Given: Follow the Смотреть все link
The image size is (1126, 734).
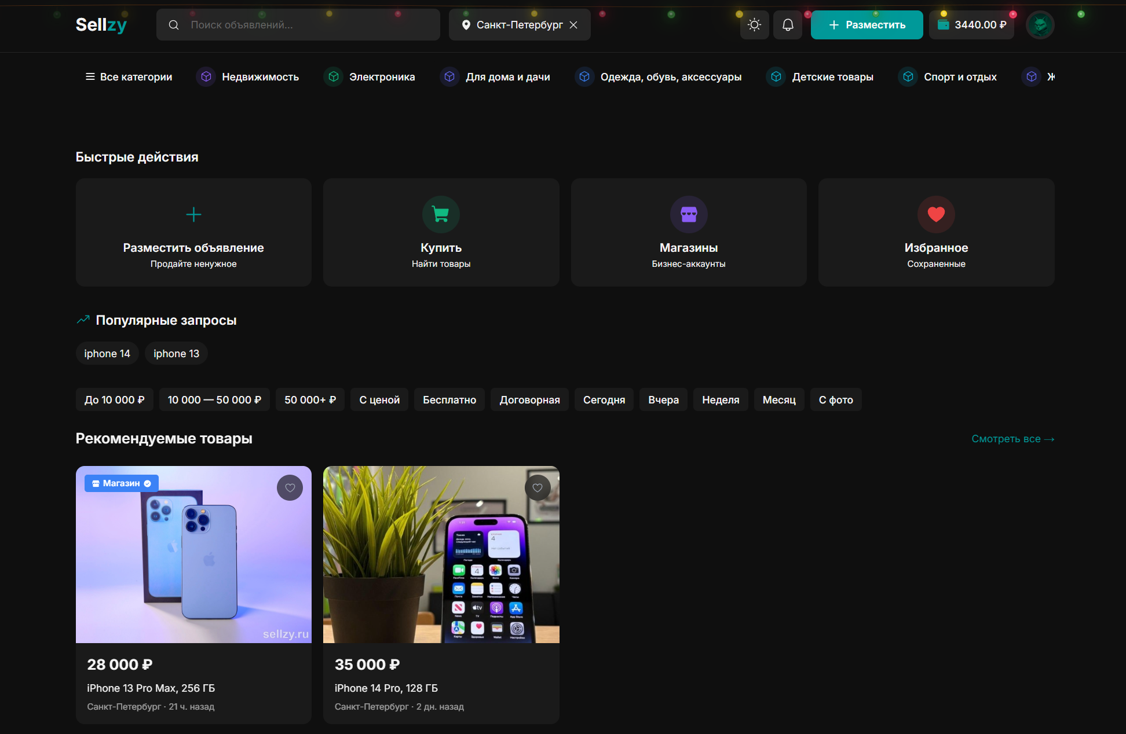Looking at the screenshot, I should pos(1012,439).
